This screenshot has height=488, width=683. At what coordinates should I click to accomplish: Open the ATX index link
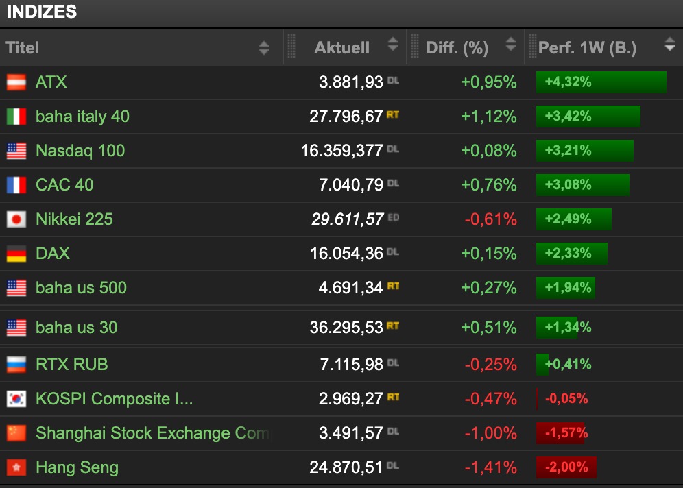(51, 82)
